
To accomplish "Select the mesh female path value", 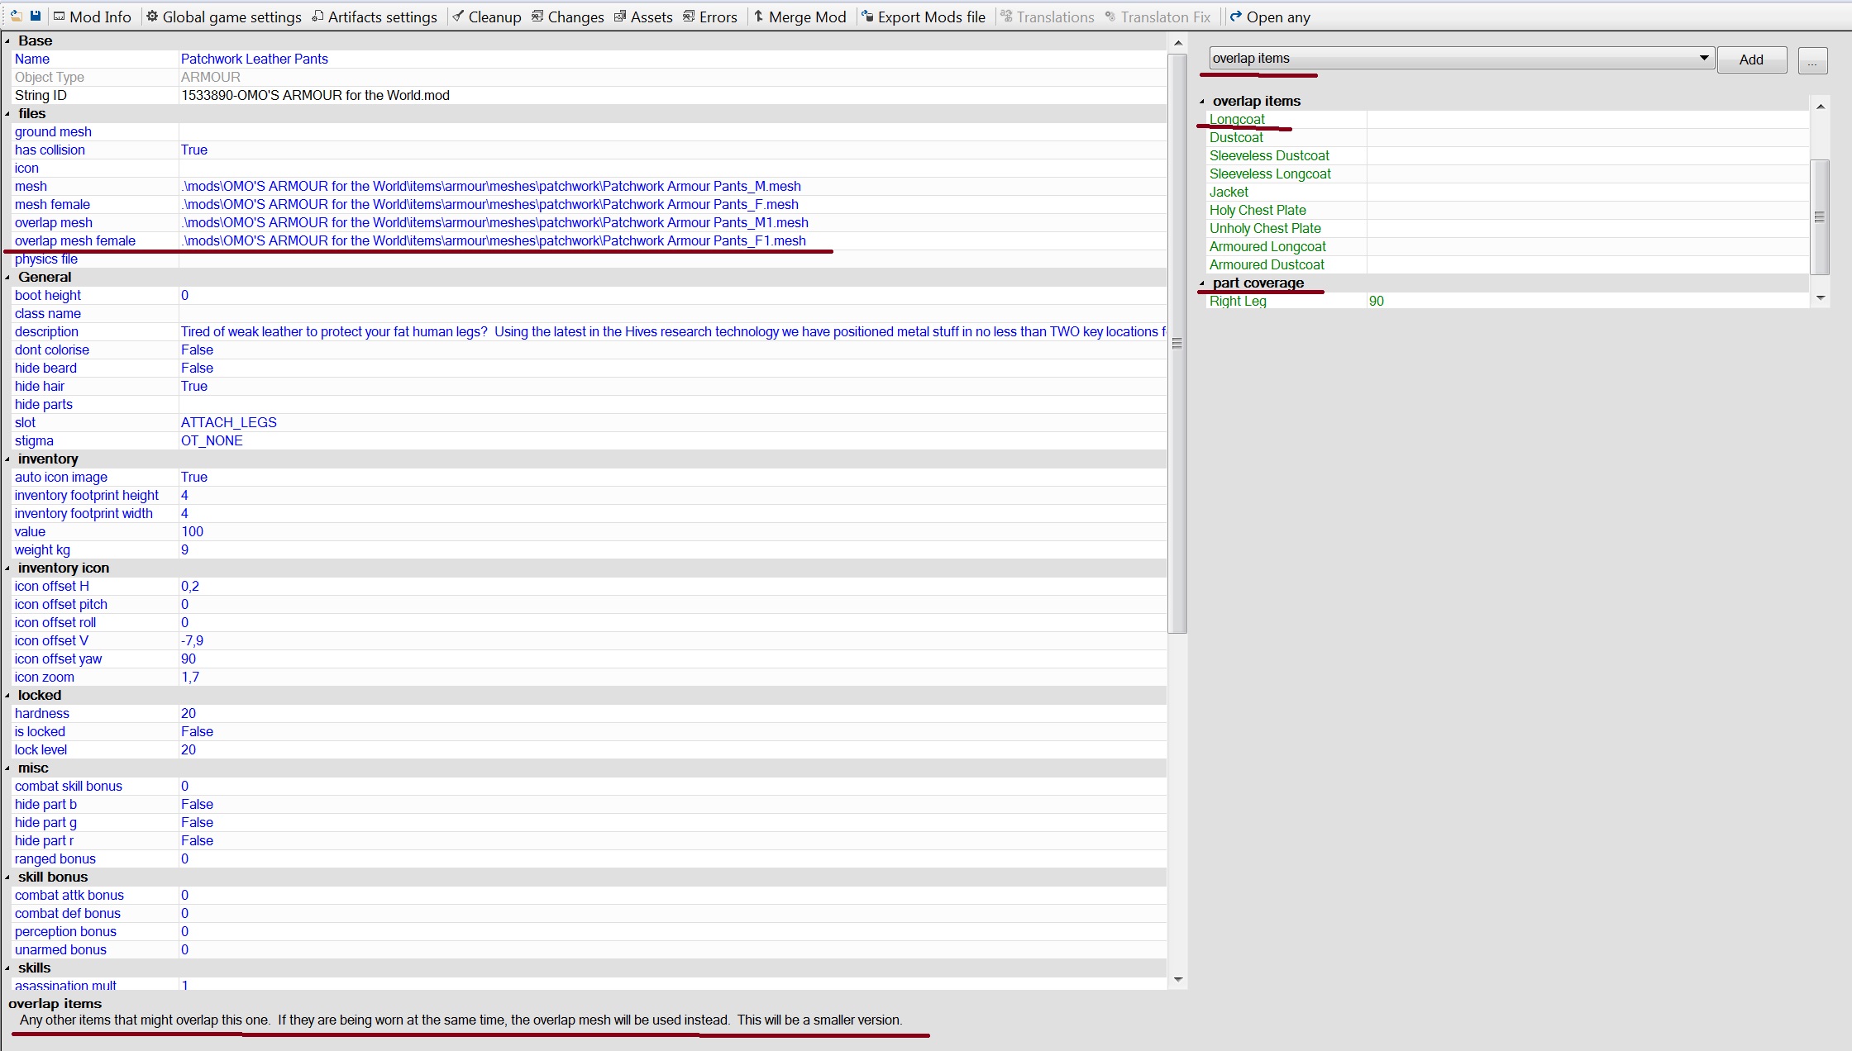I will (490, 204).
